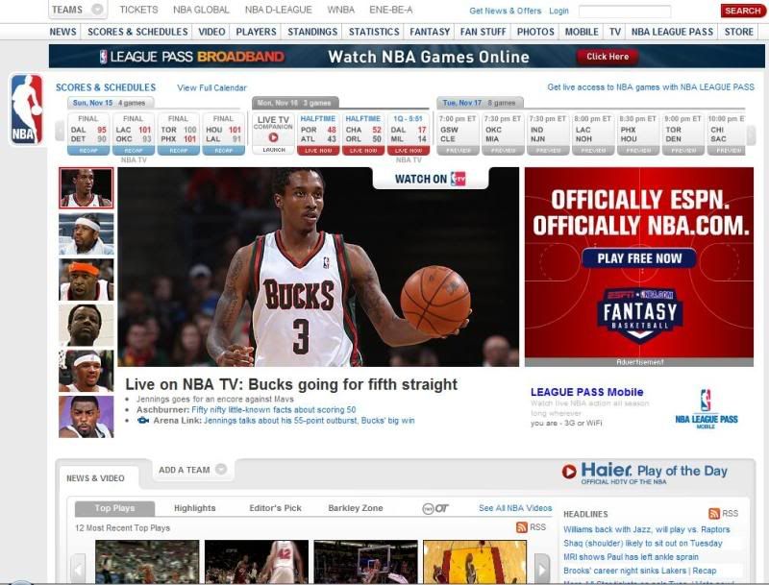Open Preview for PHX vs HOU game
This screenshot has width=769, height=585.
638,151
